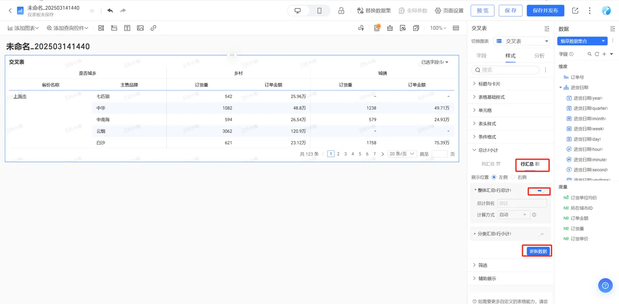The height and width of the screenshot is (304, 619).
Task: Open the 100% zoom dropdown
Action: 439,28
